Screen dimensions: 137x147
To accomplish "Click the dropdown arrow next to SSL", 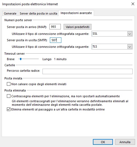I will click(130, 34).
